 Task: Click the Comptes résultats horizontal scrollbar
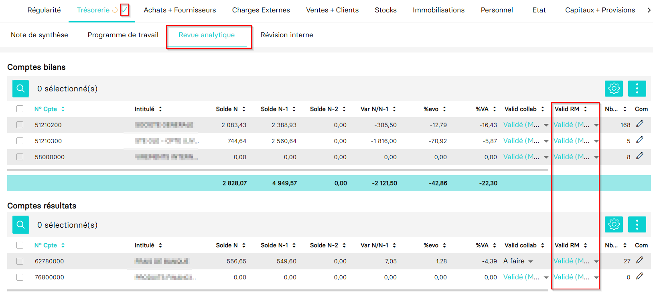278,290
